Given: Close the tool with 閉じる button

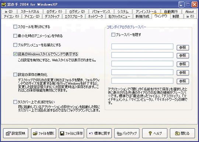Looking at the screenshot, I should tap(182, 133).
